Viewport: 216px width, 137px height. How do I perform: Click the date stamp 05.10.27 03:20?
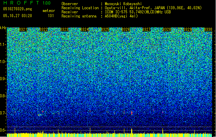(18, 16)
